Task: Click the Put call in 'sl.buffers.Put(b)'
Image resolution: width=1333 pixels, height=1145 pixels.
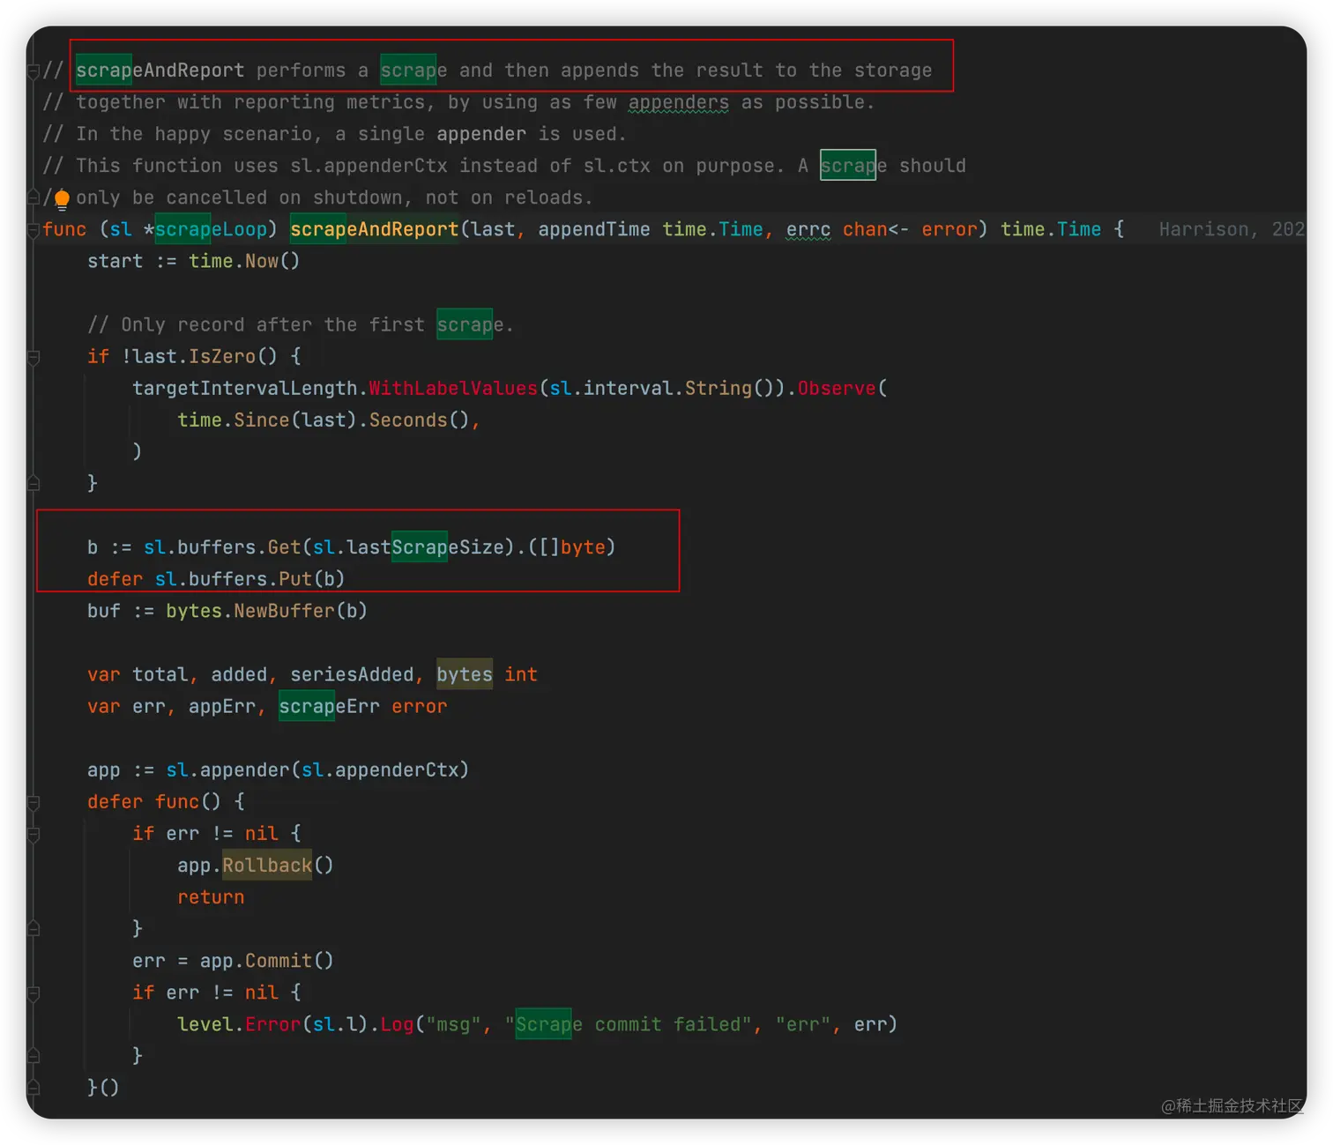Action: 295,579
